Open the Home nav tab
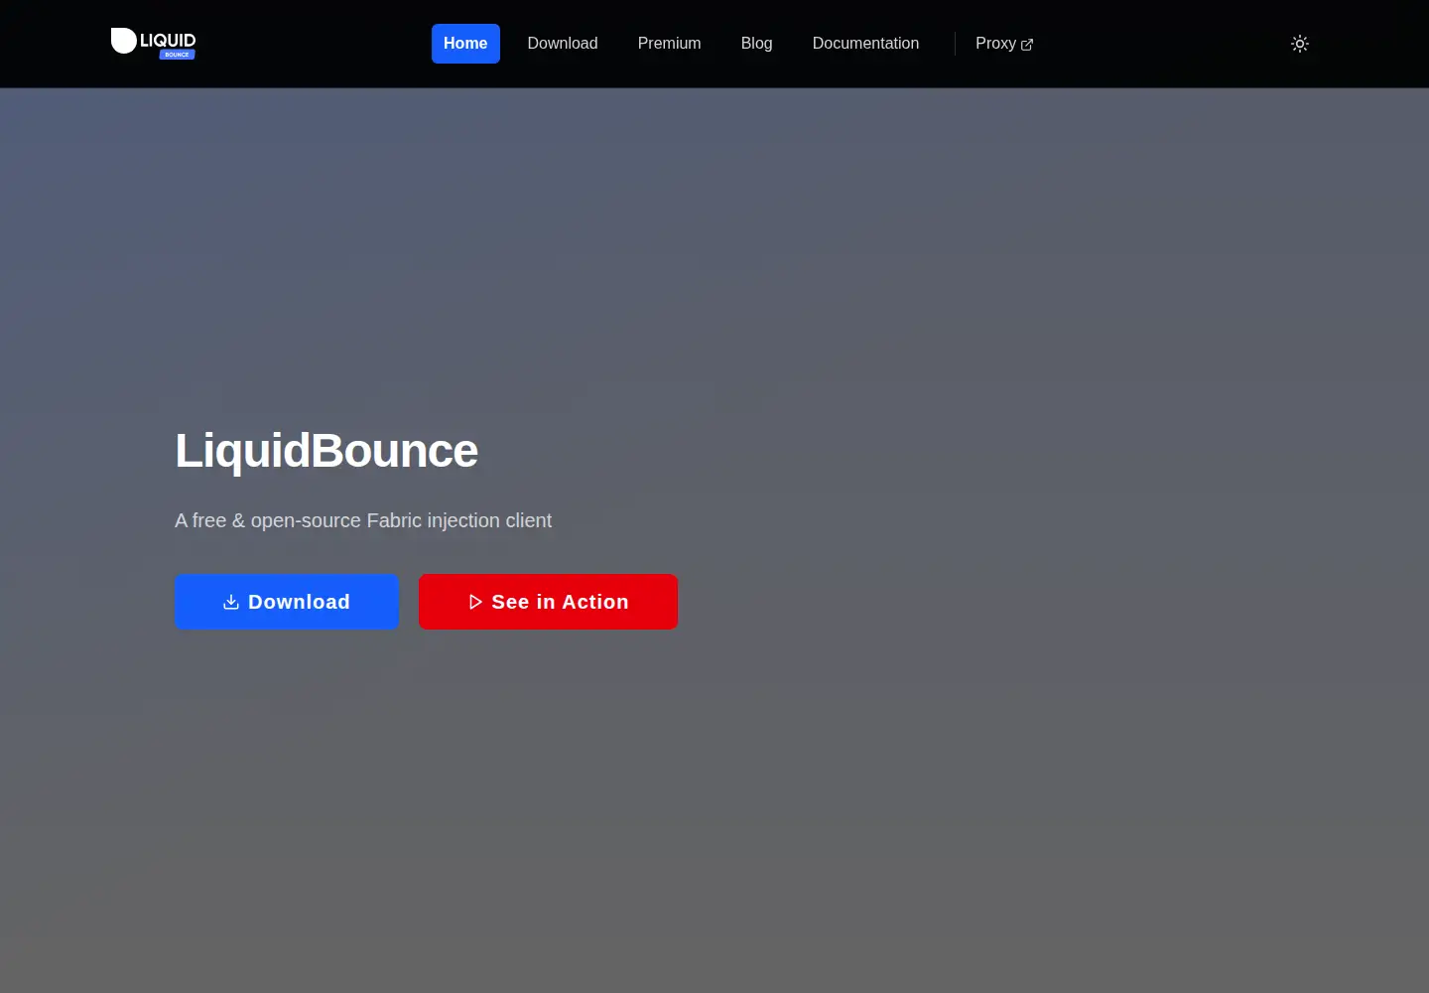 click(465, 44)
